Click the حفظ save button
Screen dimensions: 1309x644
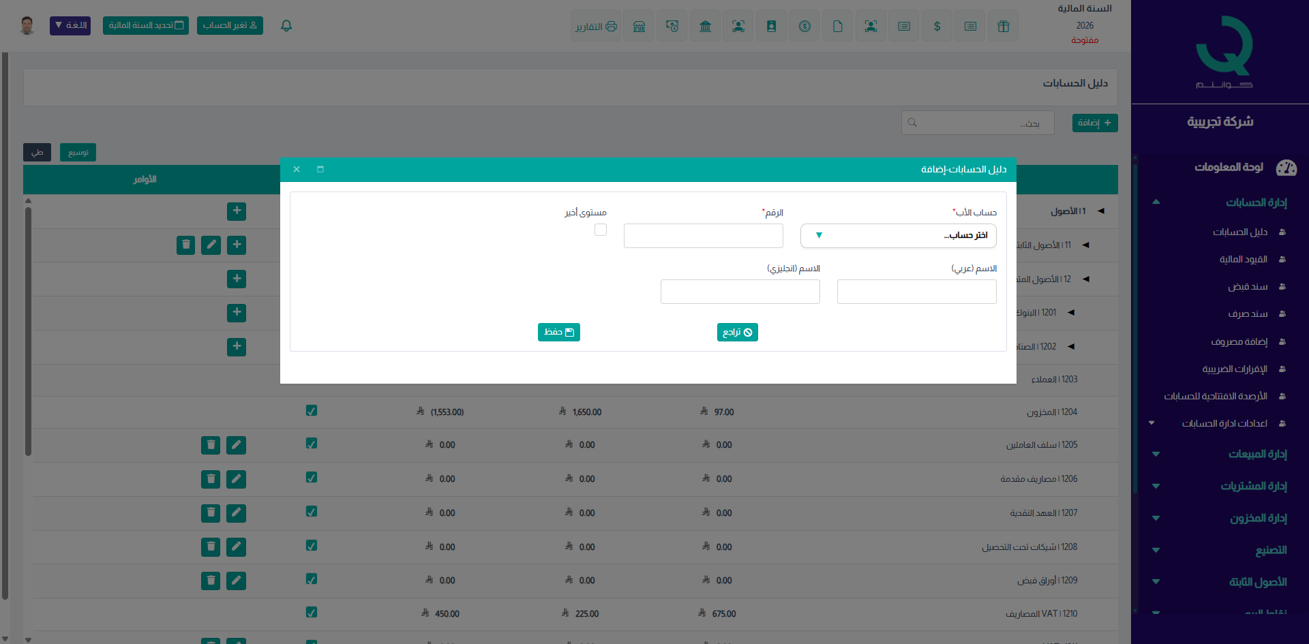(558, 332)
